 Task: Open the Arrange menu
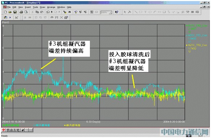click(x=51, y=7)
